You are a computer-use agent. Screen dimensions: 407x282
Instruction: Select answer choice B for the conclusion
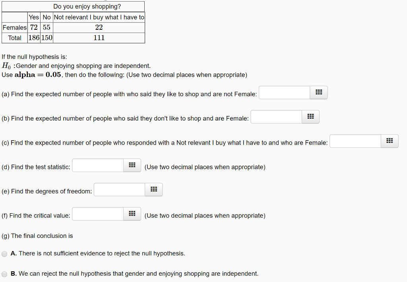point(4,274)
